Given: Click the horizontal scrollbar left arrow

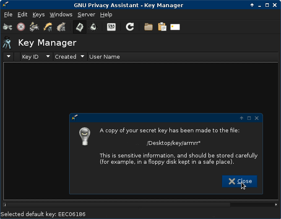Looking at the screenshot, I should (x=5, y=204).
